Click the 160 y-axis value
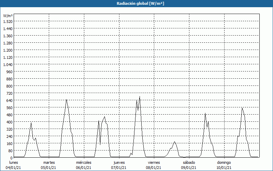 [10, 143]
